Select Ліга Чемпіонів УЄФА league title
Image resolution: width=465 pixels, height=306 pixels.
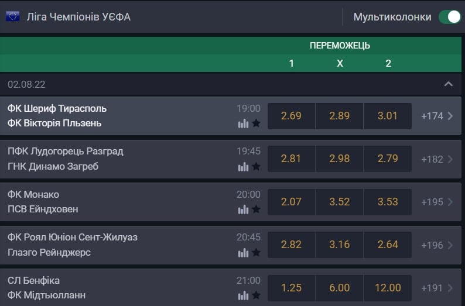pyautogui.click(x=78, y=17)
